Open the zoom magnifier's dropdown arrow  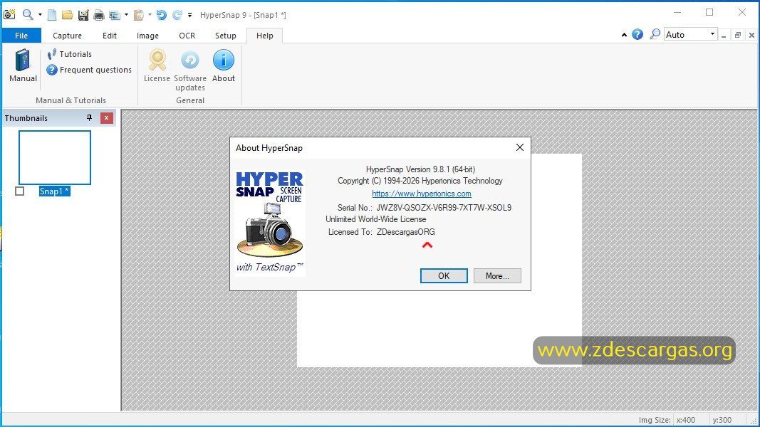pos(40,15)
